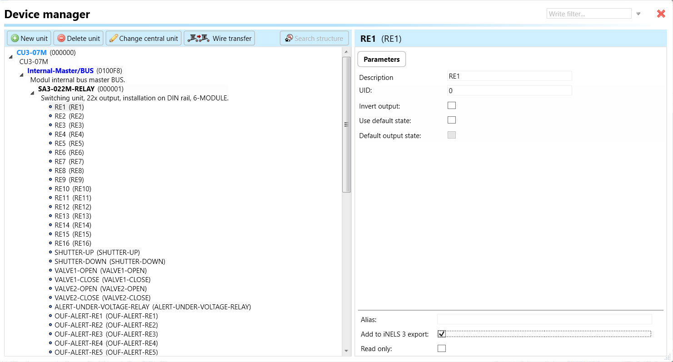
Task: Click the green New unit plus icon
Action: click(x=15, y=39)
